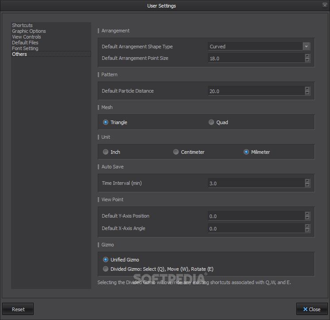Select the Triangle mesh option
This screenshot has width=330, height=320.
(115, 122)
